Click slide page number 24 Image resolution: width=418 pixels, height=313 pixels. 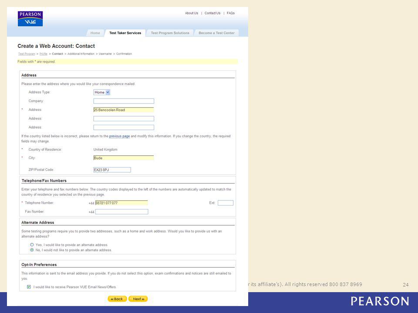tap(405, 285)
